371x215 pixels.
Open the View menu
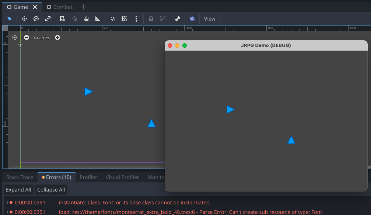tap(209, 18)
